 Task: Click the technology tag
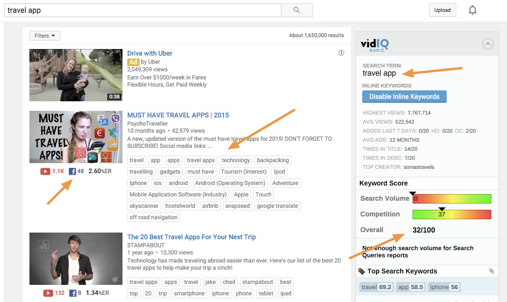pos(236,160)
